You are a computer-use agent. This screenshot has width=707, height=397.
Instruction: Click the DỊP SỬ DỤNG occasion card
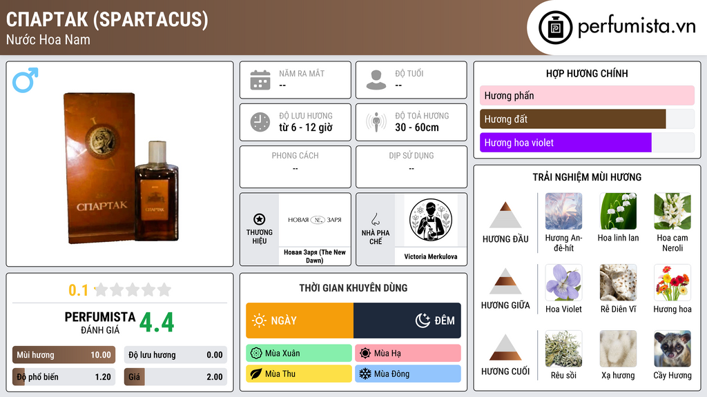pyautogui.click(x=411, y=167)
